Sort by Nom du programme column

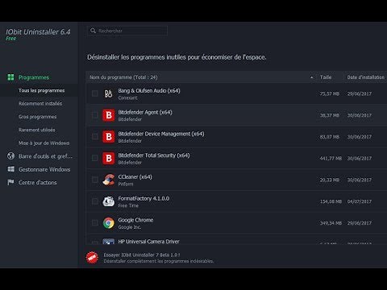tap(123, 77)
